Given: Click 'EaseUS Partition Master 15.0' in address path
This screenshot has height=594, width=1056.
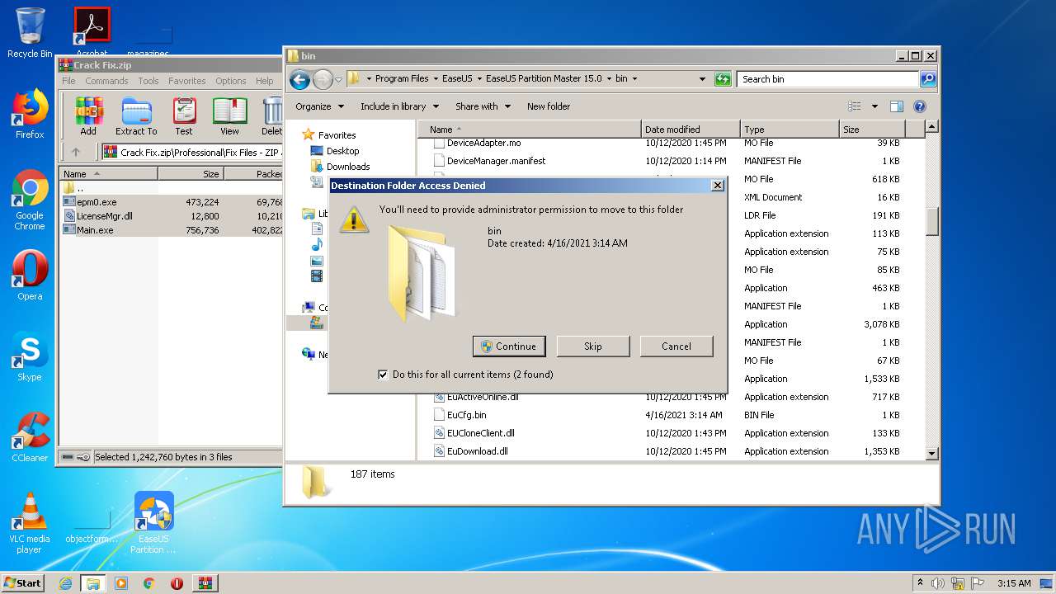Looking at the screenshot, I should (544, 79).
